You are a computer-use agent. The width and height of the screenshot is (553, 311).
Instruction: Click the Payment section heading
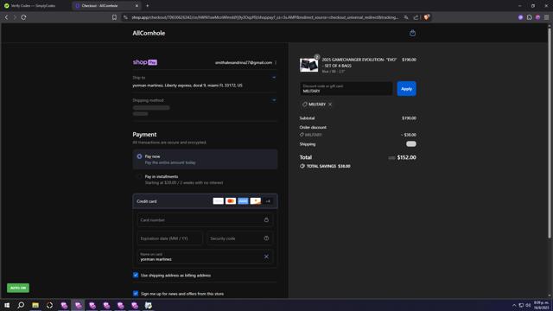coord(144,135)
